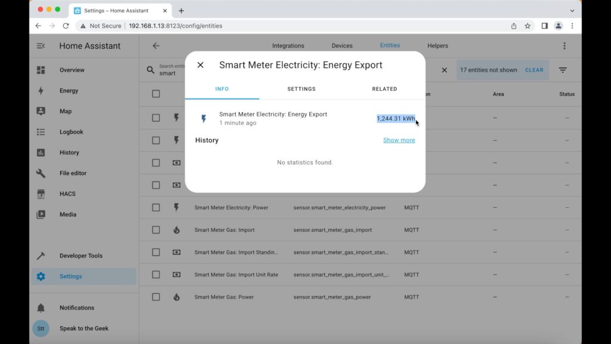The width and height of the screenshot is (611, 344).
Task: Switch to the Settings tab in dialog
Action: click(301, 89)
